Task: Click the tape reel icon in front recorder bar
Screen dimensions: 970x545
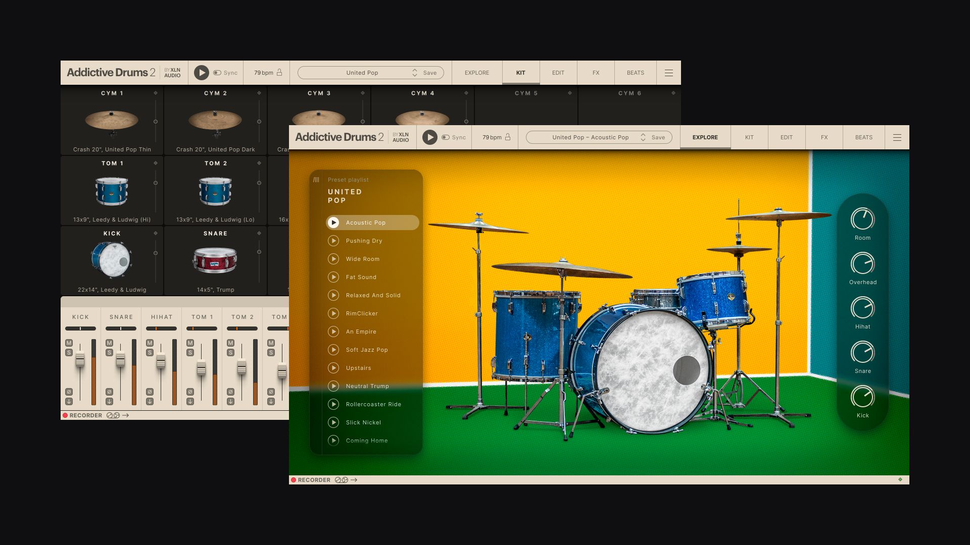Action: point(342,480)
